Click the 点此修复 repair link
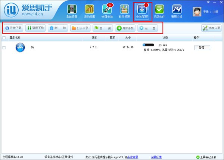224x160 pixels. (133, 157)
